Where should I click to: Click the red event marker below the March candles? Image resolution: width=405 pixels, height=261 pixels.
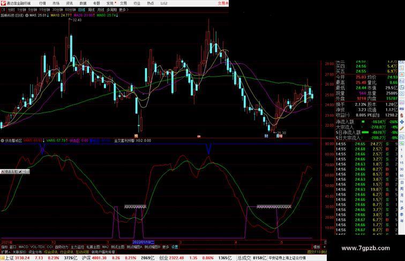pos(199,136)
